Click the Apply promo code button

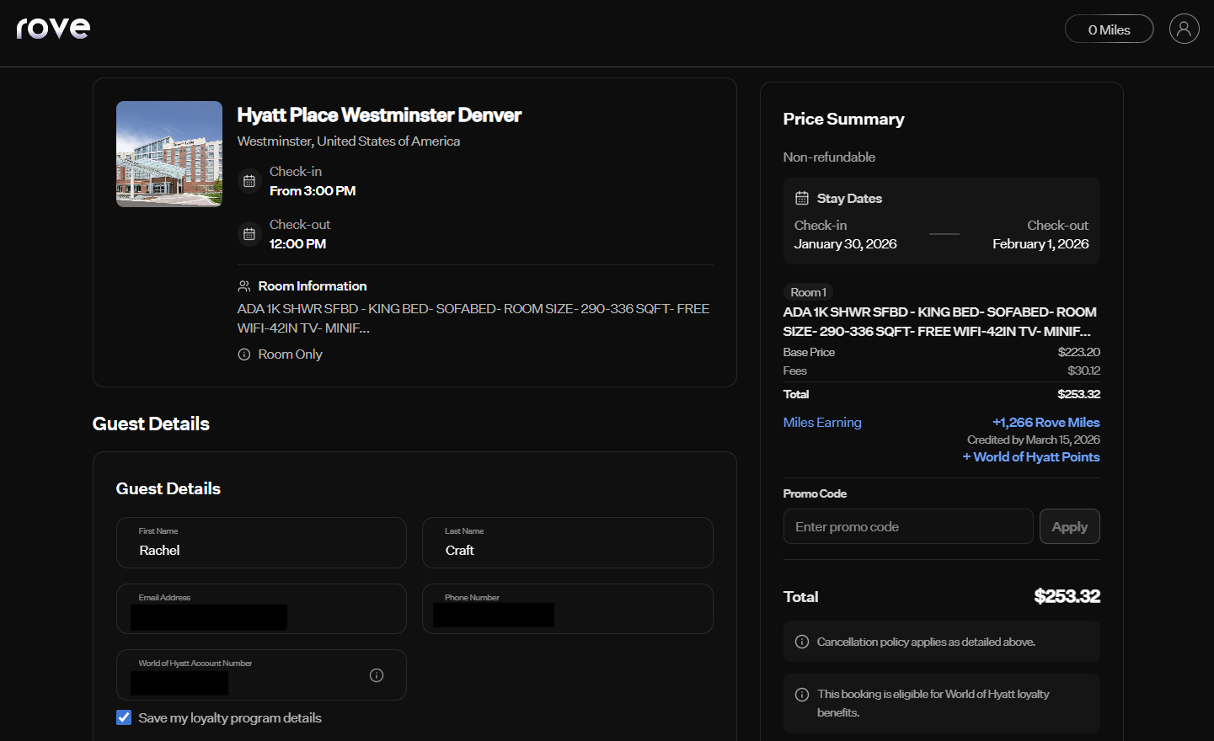(x=1069, y=525)
